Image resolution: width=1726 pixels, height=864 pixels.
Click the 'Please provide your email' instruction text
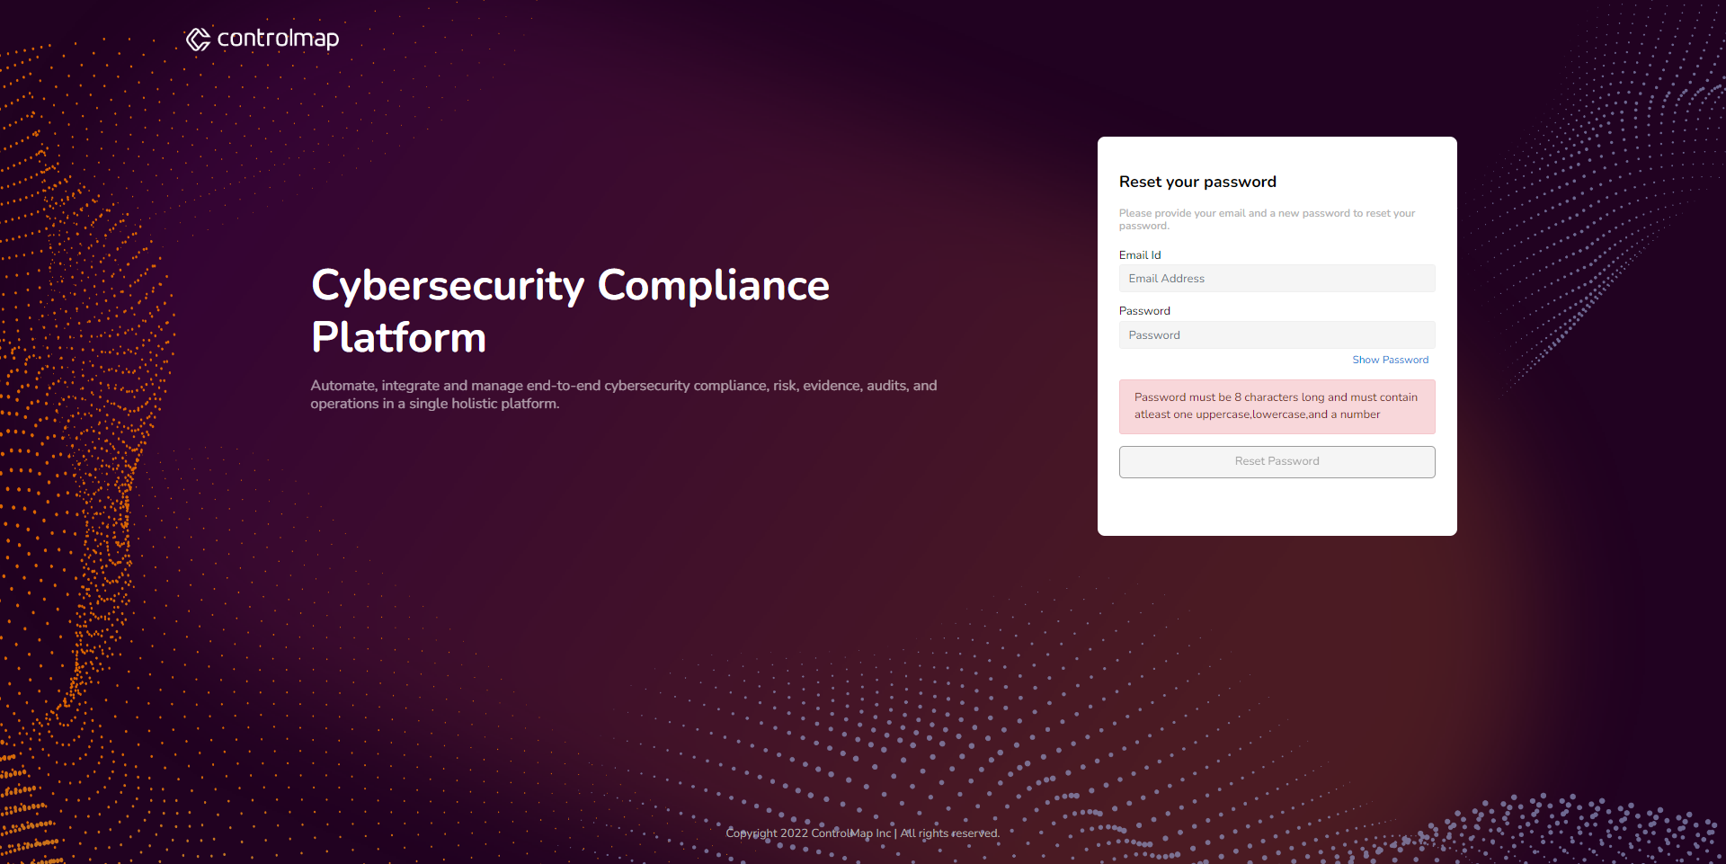(x=1267, y=219)
